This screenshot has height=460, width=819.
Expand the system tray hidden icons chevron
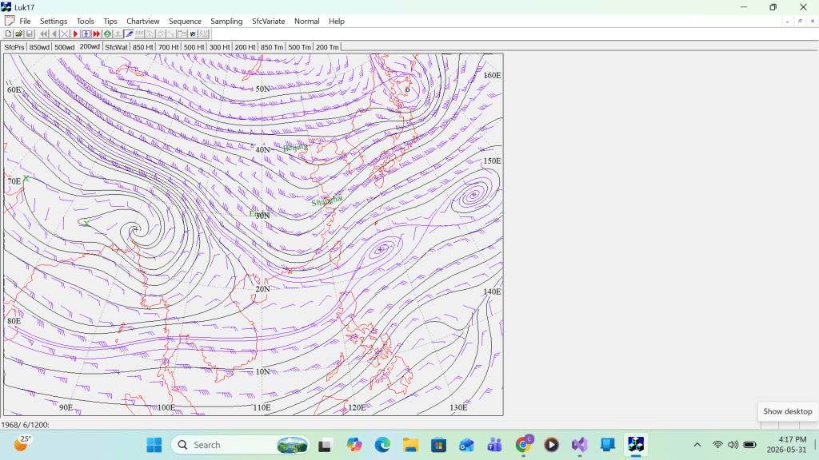coord(697,445)
